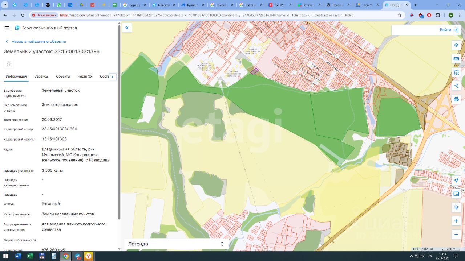Activate the ruler measurement tool
The image size is (465, 261).
coord(456,59)
